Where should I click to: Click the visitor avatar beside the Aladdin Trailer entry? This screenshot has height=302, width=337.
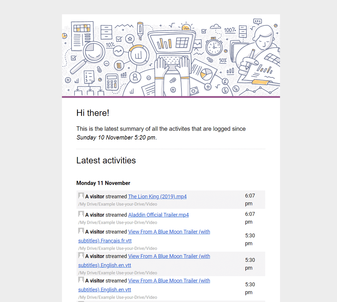click(x=81, y=214)
